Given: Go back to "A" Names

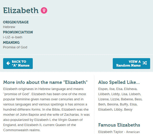Looking at the screenshot, I should click(x=18, y=64).
